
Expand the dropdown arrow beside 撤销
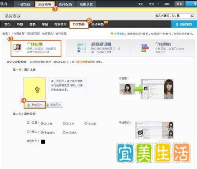[158, 4]
